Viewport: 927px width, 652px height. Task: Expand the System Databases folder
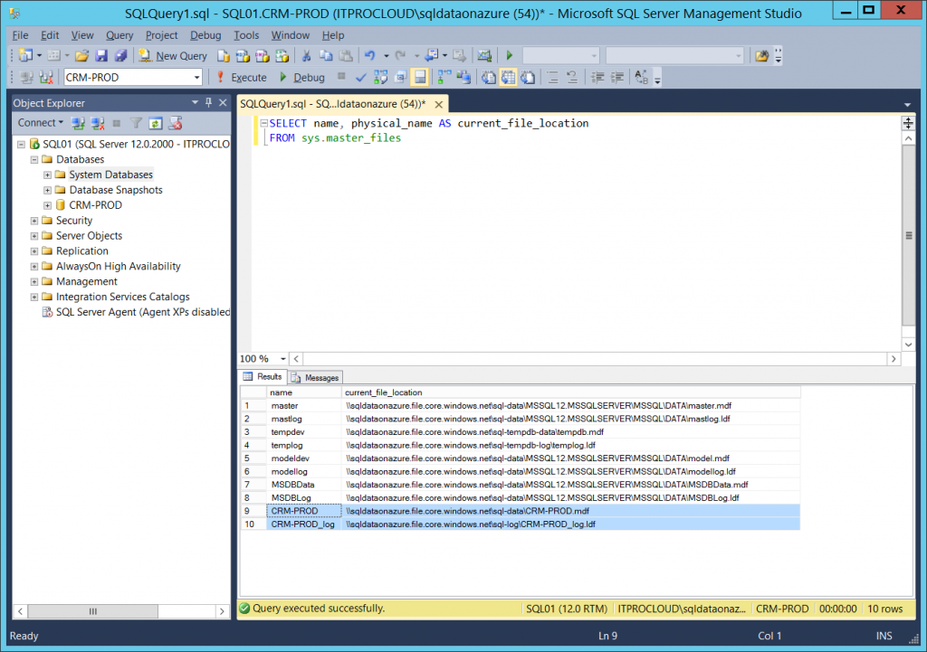tap(47, 175)
